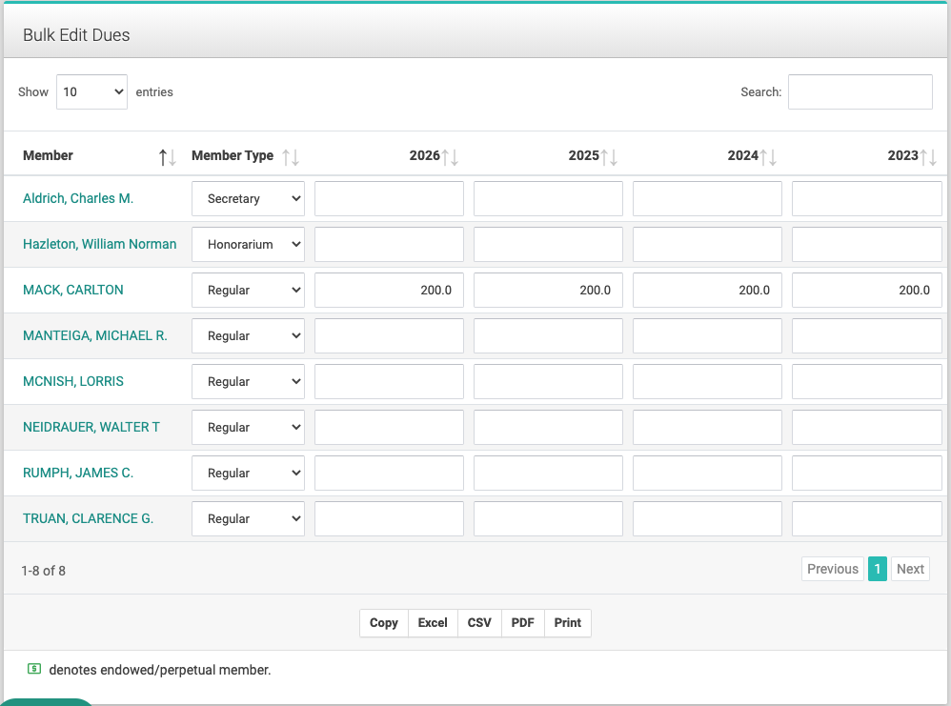Export table with the Excel button
Viewport: 951px width, 706px height.
click(433, 623)
